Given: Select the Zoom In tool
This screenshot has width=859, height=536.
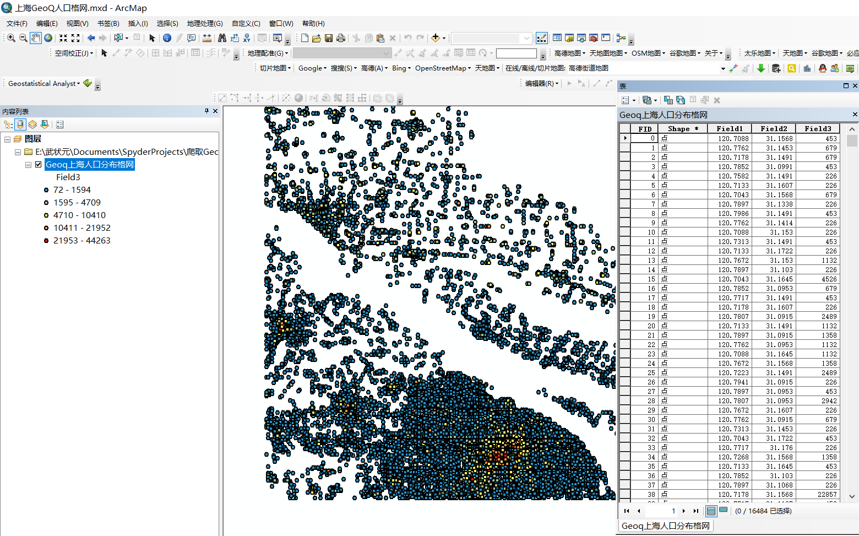Looking at the screenshot, I should [11, 38].
